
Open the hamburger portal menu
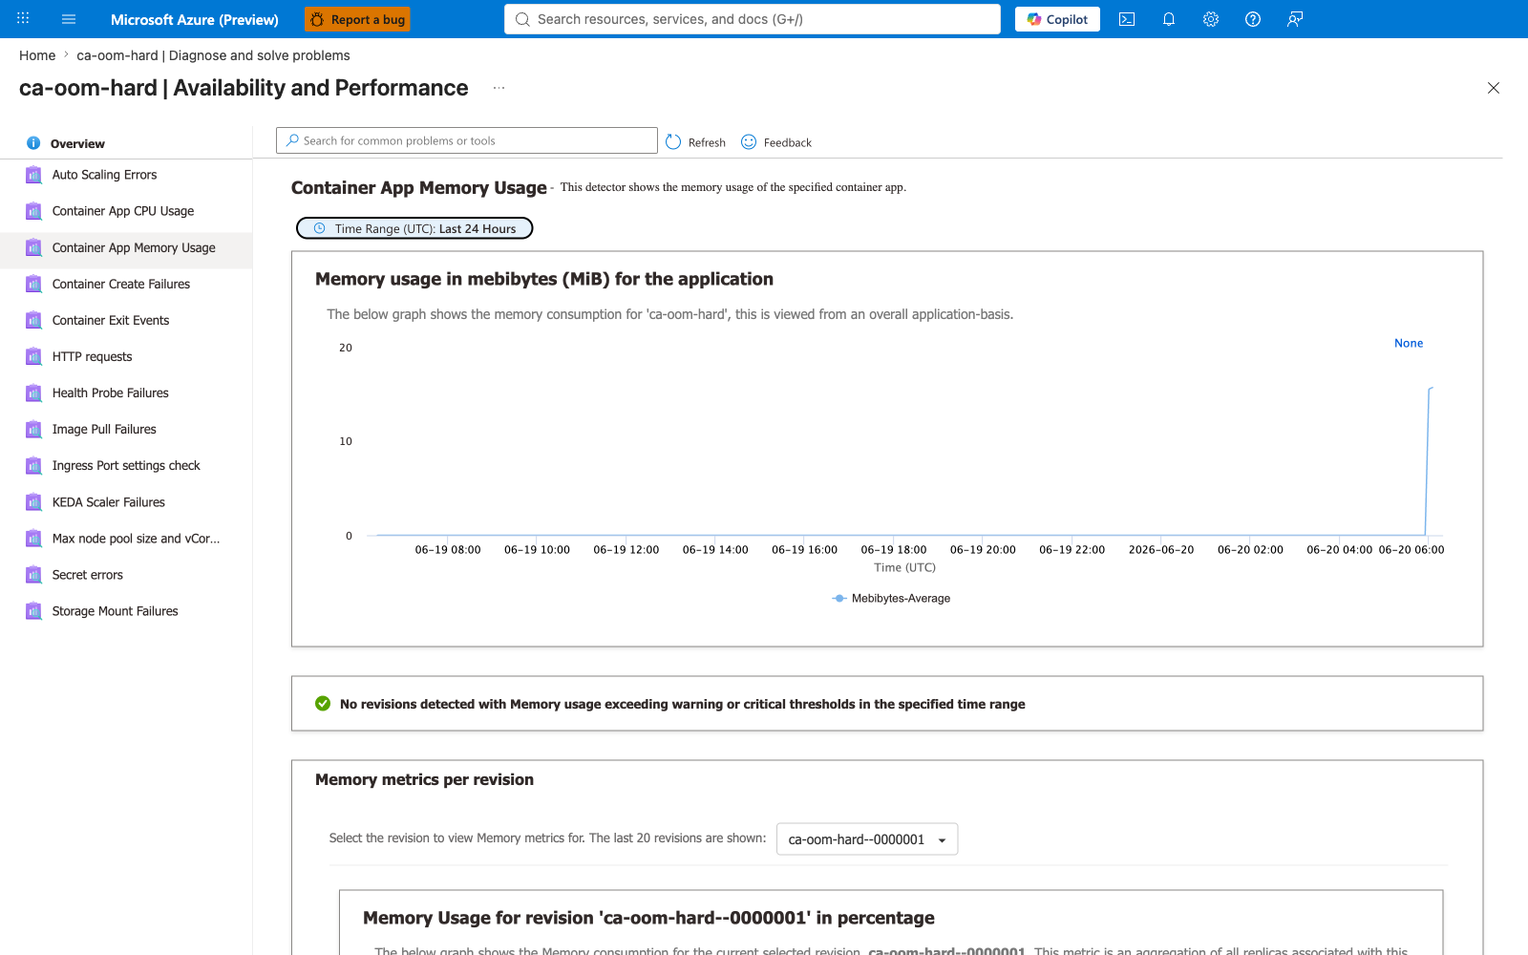point(69,19)
